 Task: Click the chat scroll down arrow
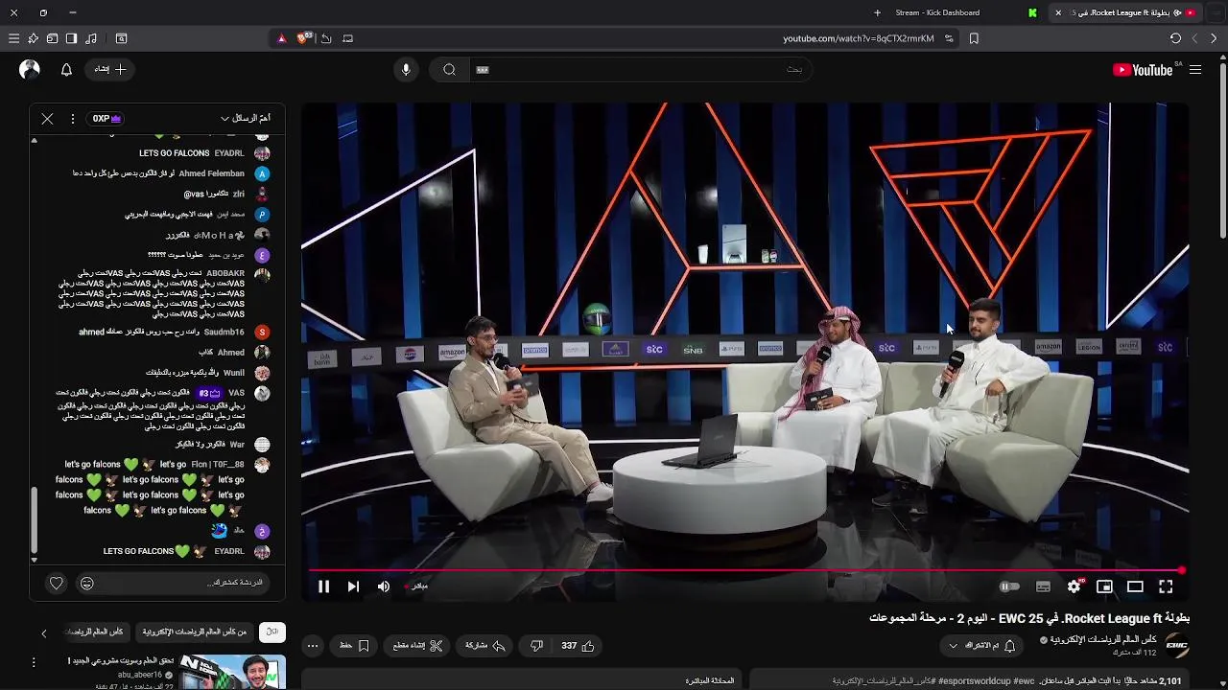point(35,560)
